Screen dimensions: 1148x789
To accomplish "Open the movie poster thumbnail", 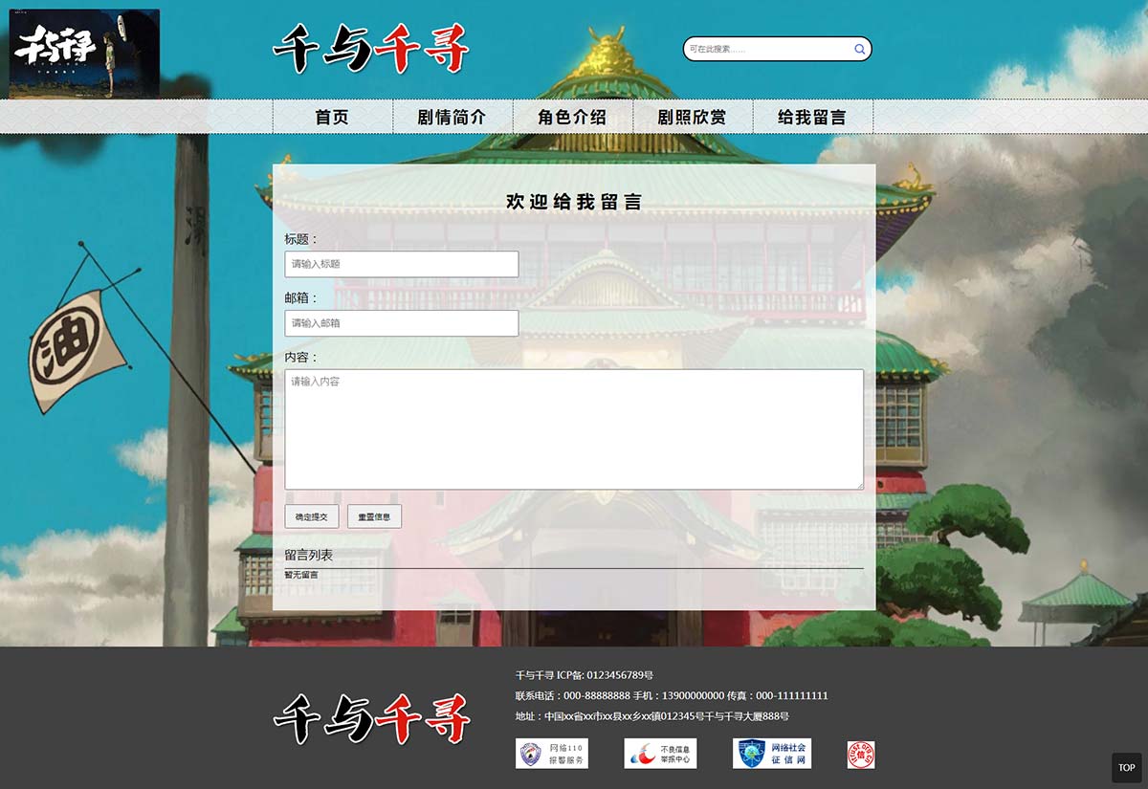I will pyautogui.click(x=84, y=54).
